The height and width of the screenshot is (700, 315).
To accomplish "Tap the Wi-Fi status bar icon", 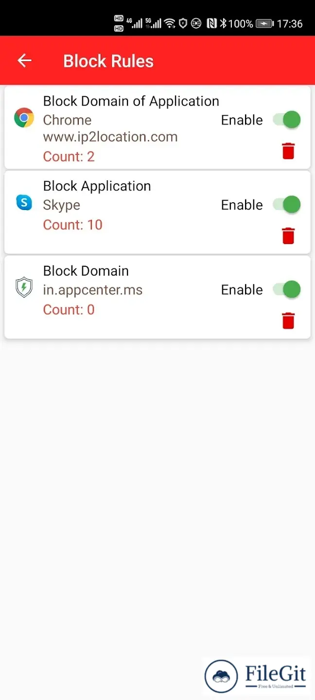I will [170, 23].
